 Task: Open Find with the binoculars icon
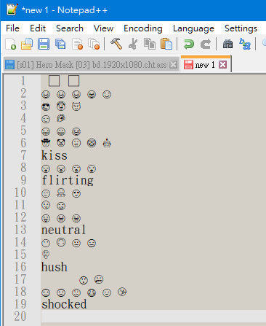(227, 44)
